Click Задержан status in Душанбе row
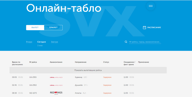The height and width of the screenshot is (97, 192). click(107, 85)
